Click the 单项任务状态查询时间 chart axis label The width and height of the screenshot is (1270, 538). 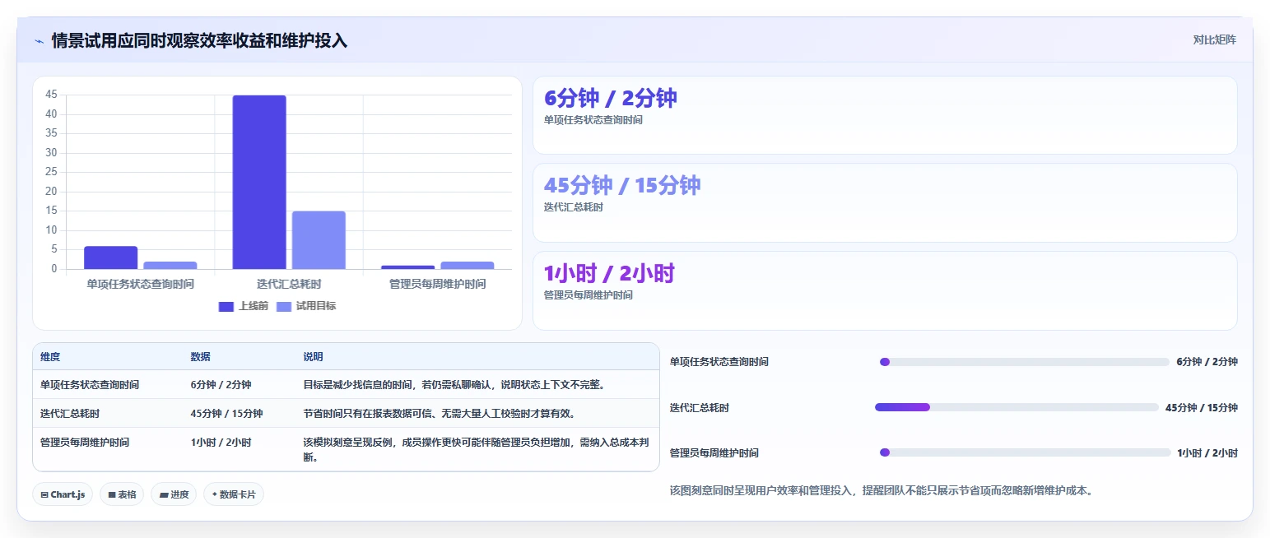point(141,284)
